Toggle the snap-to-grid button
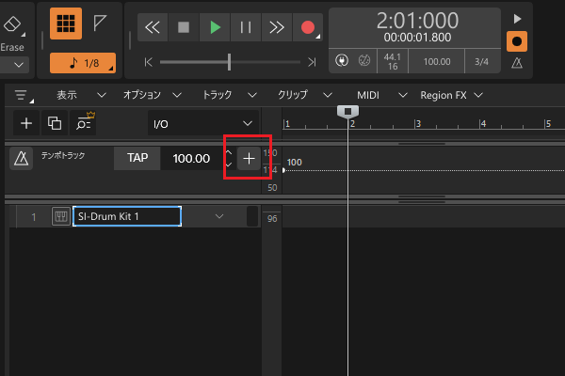 [x=64, y=25]
